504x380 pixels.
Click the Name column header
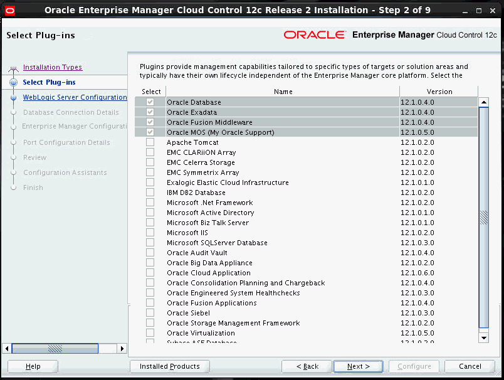point(283,92)
